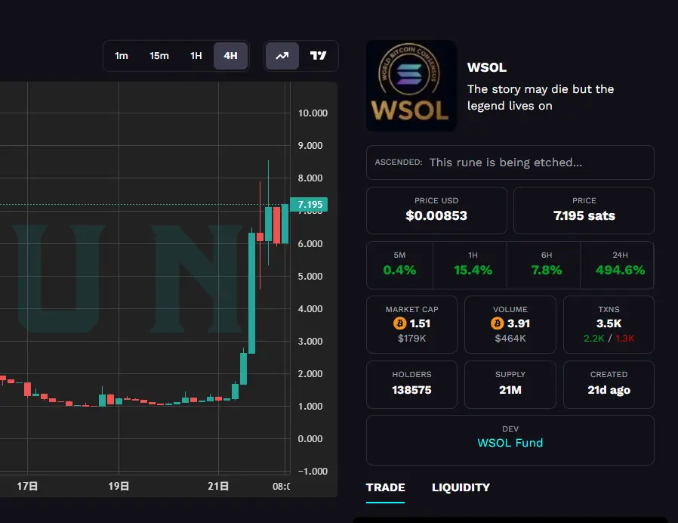Image resolution: width=678 pixels, height=523 pixels.
Task: Select the 4H chart interval
Action: [230, 56]
